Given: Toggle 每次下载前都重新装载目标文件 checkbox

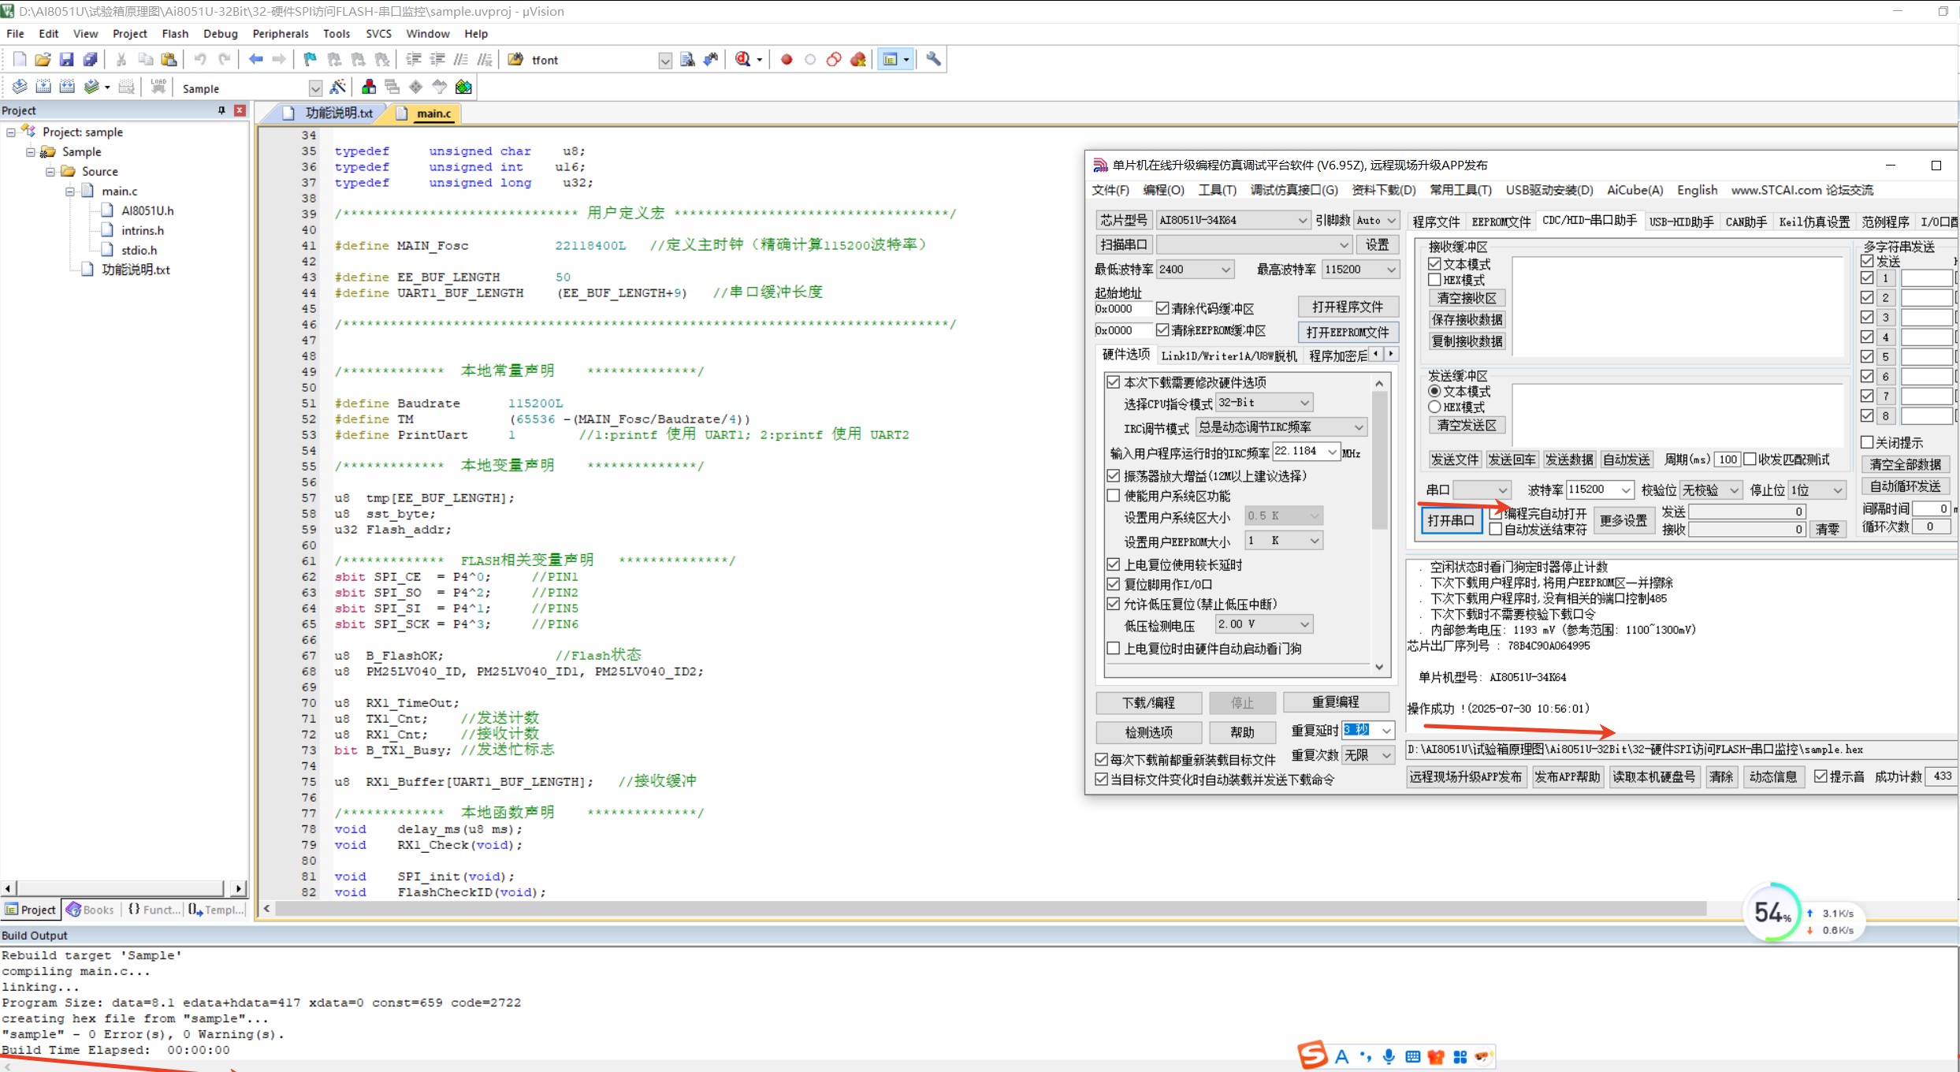Looking at the screenshot, I should pos(1102,760).
